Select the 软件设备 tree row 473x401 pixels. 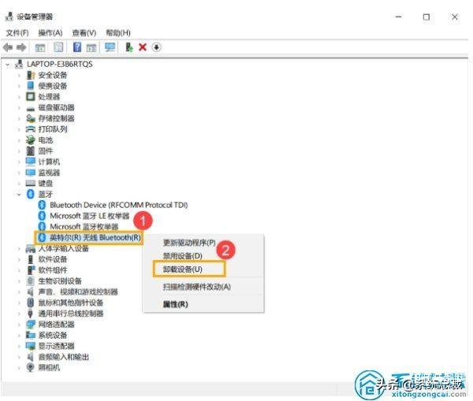[53, 259]
